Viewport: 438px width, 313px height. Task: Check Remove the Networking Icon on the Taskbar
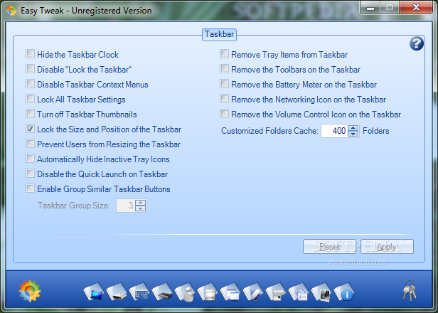coord(224,99)
